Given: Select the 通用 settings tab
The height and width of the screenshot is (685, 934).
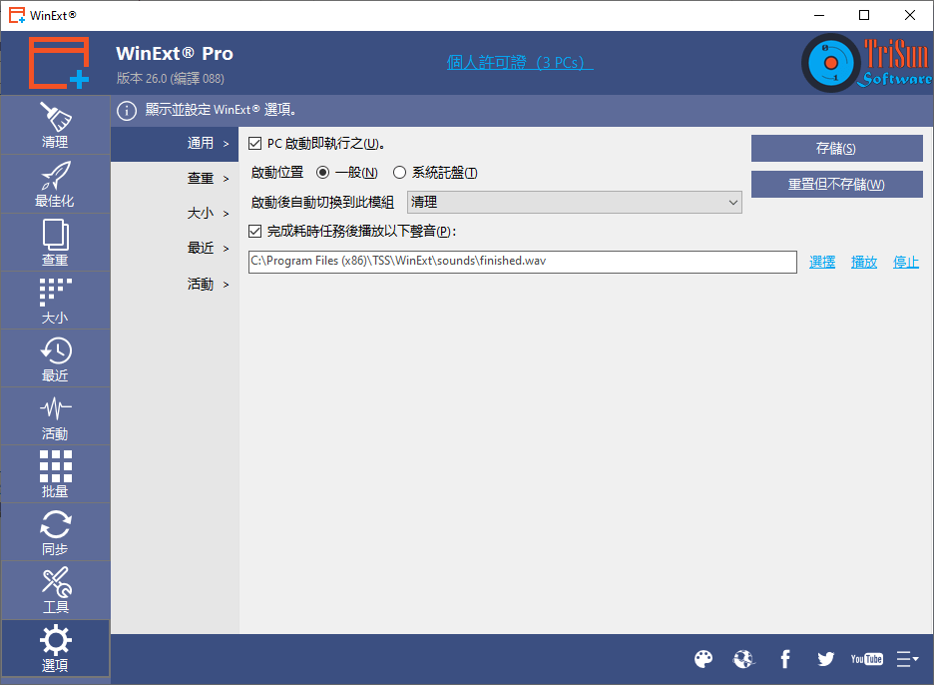Looking at the screenshot, I should (x=175, y=143).
